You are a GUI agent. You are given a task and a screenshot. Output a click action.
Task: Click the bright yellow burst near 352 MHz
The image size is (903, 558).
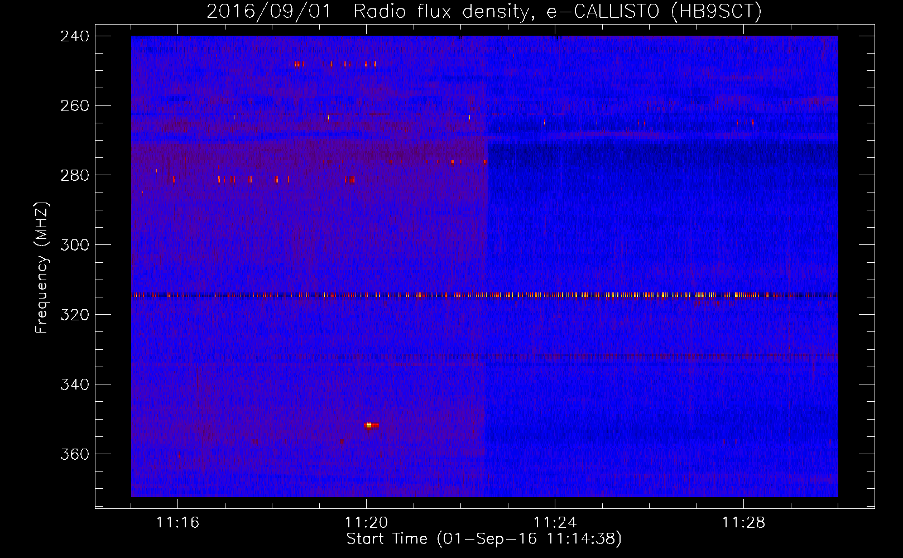tap(370, 426)
